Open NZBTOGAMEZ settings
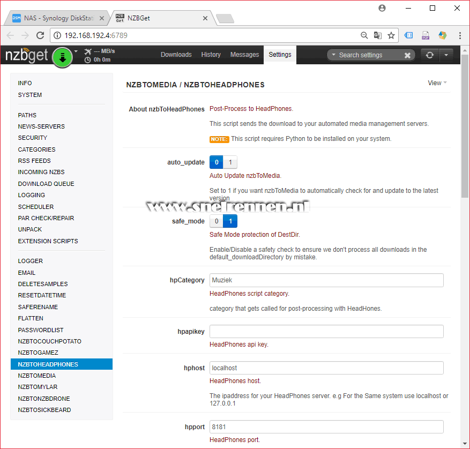This screenshot has height=449, width=470. point(38,353)
